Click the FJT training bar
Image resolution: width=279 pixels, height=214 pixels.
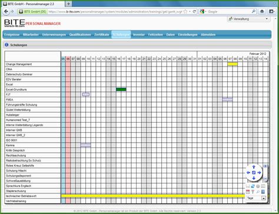86,94
